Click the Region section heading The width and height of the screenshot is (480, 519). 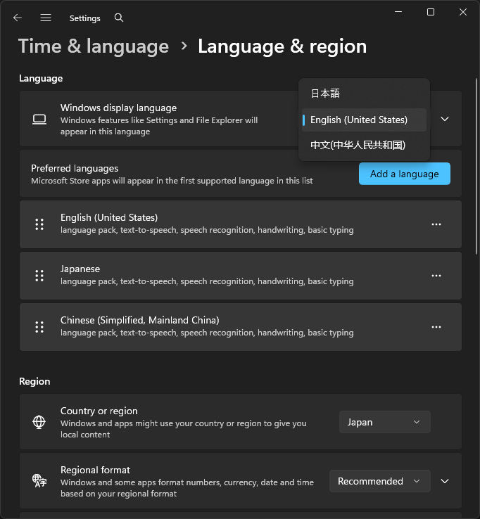(x=34, y=381)
